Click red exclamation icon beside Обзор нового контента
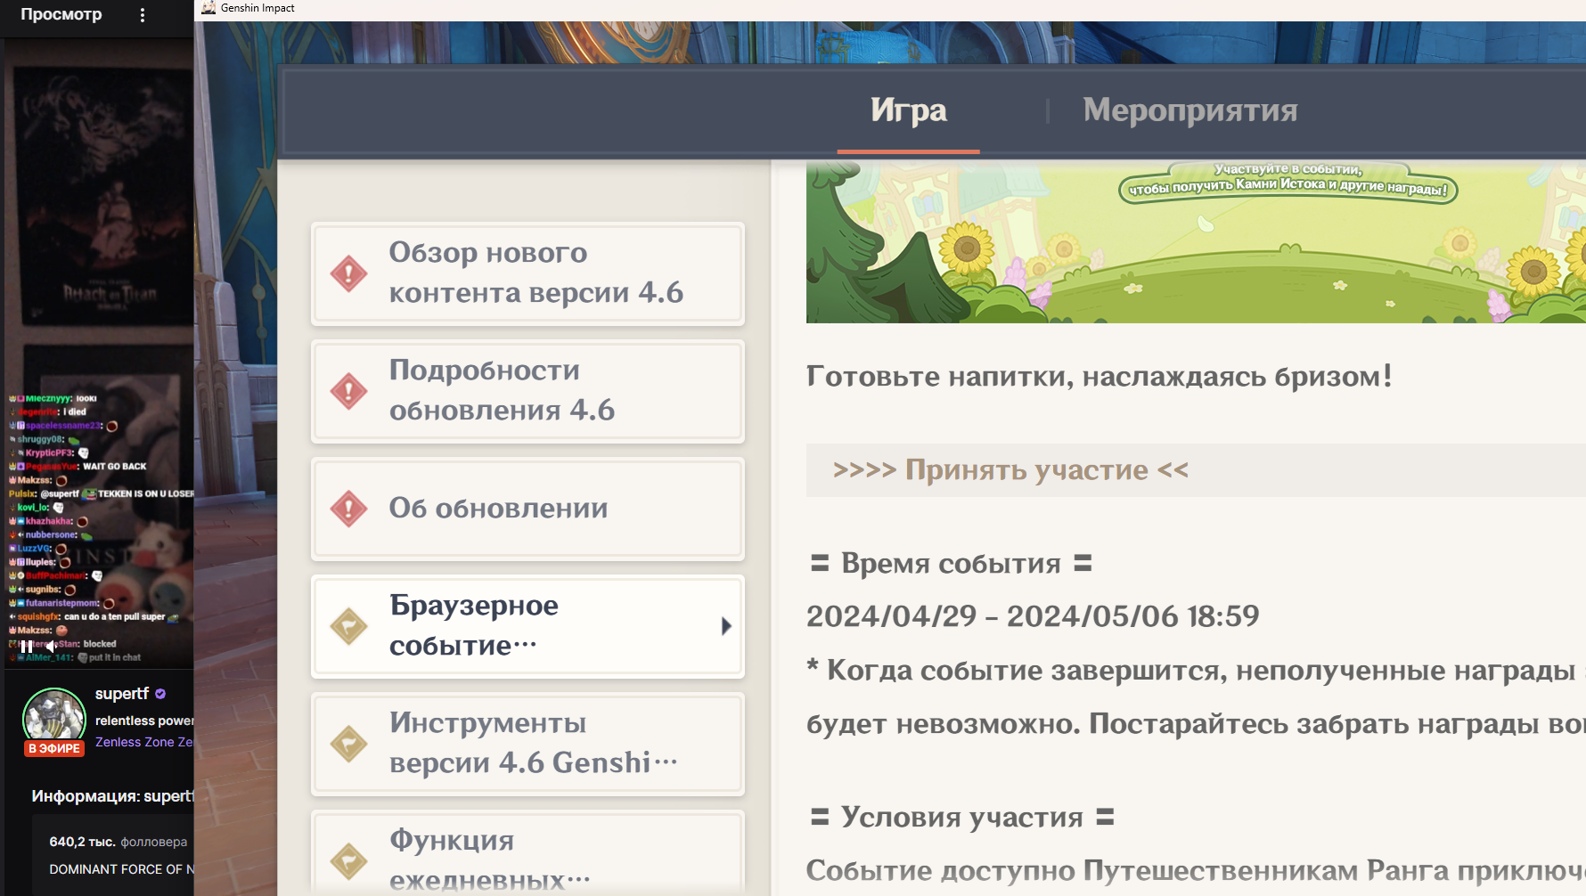Screen dimensions: 1586x896 (x=348, y=273)
